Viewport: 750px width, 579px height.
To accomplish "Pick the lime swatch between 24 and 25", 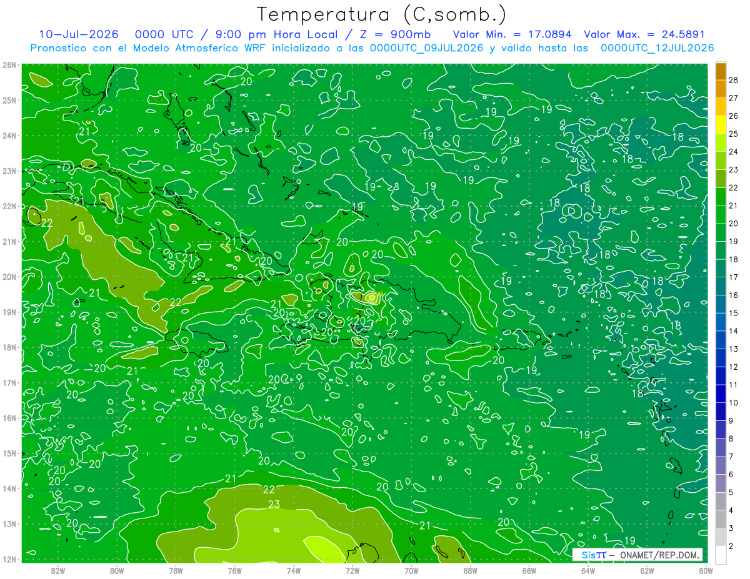I will [x=721, y=143].
